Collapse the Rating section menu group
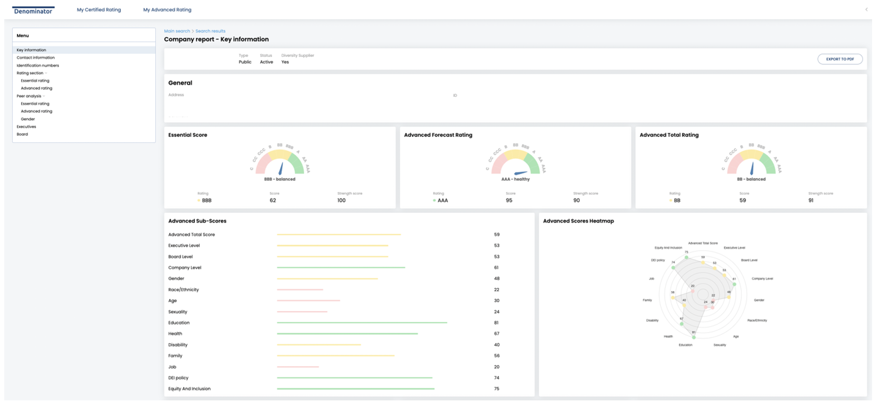Viewport: 878px width, 405px height. 46,73
